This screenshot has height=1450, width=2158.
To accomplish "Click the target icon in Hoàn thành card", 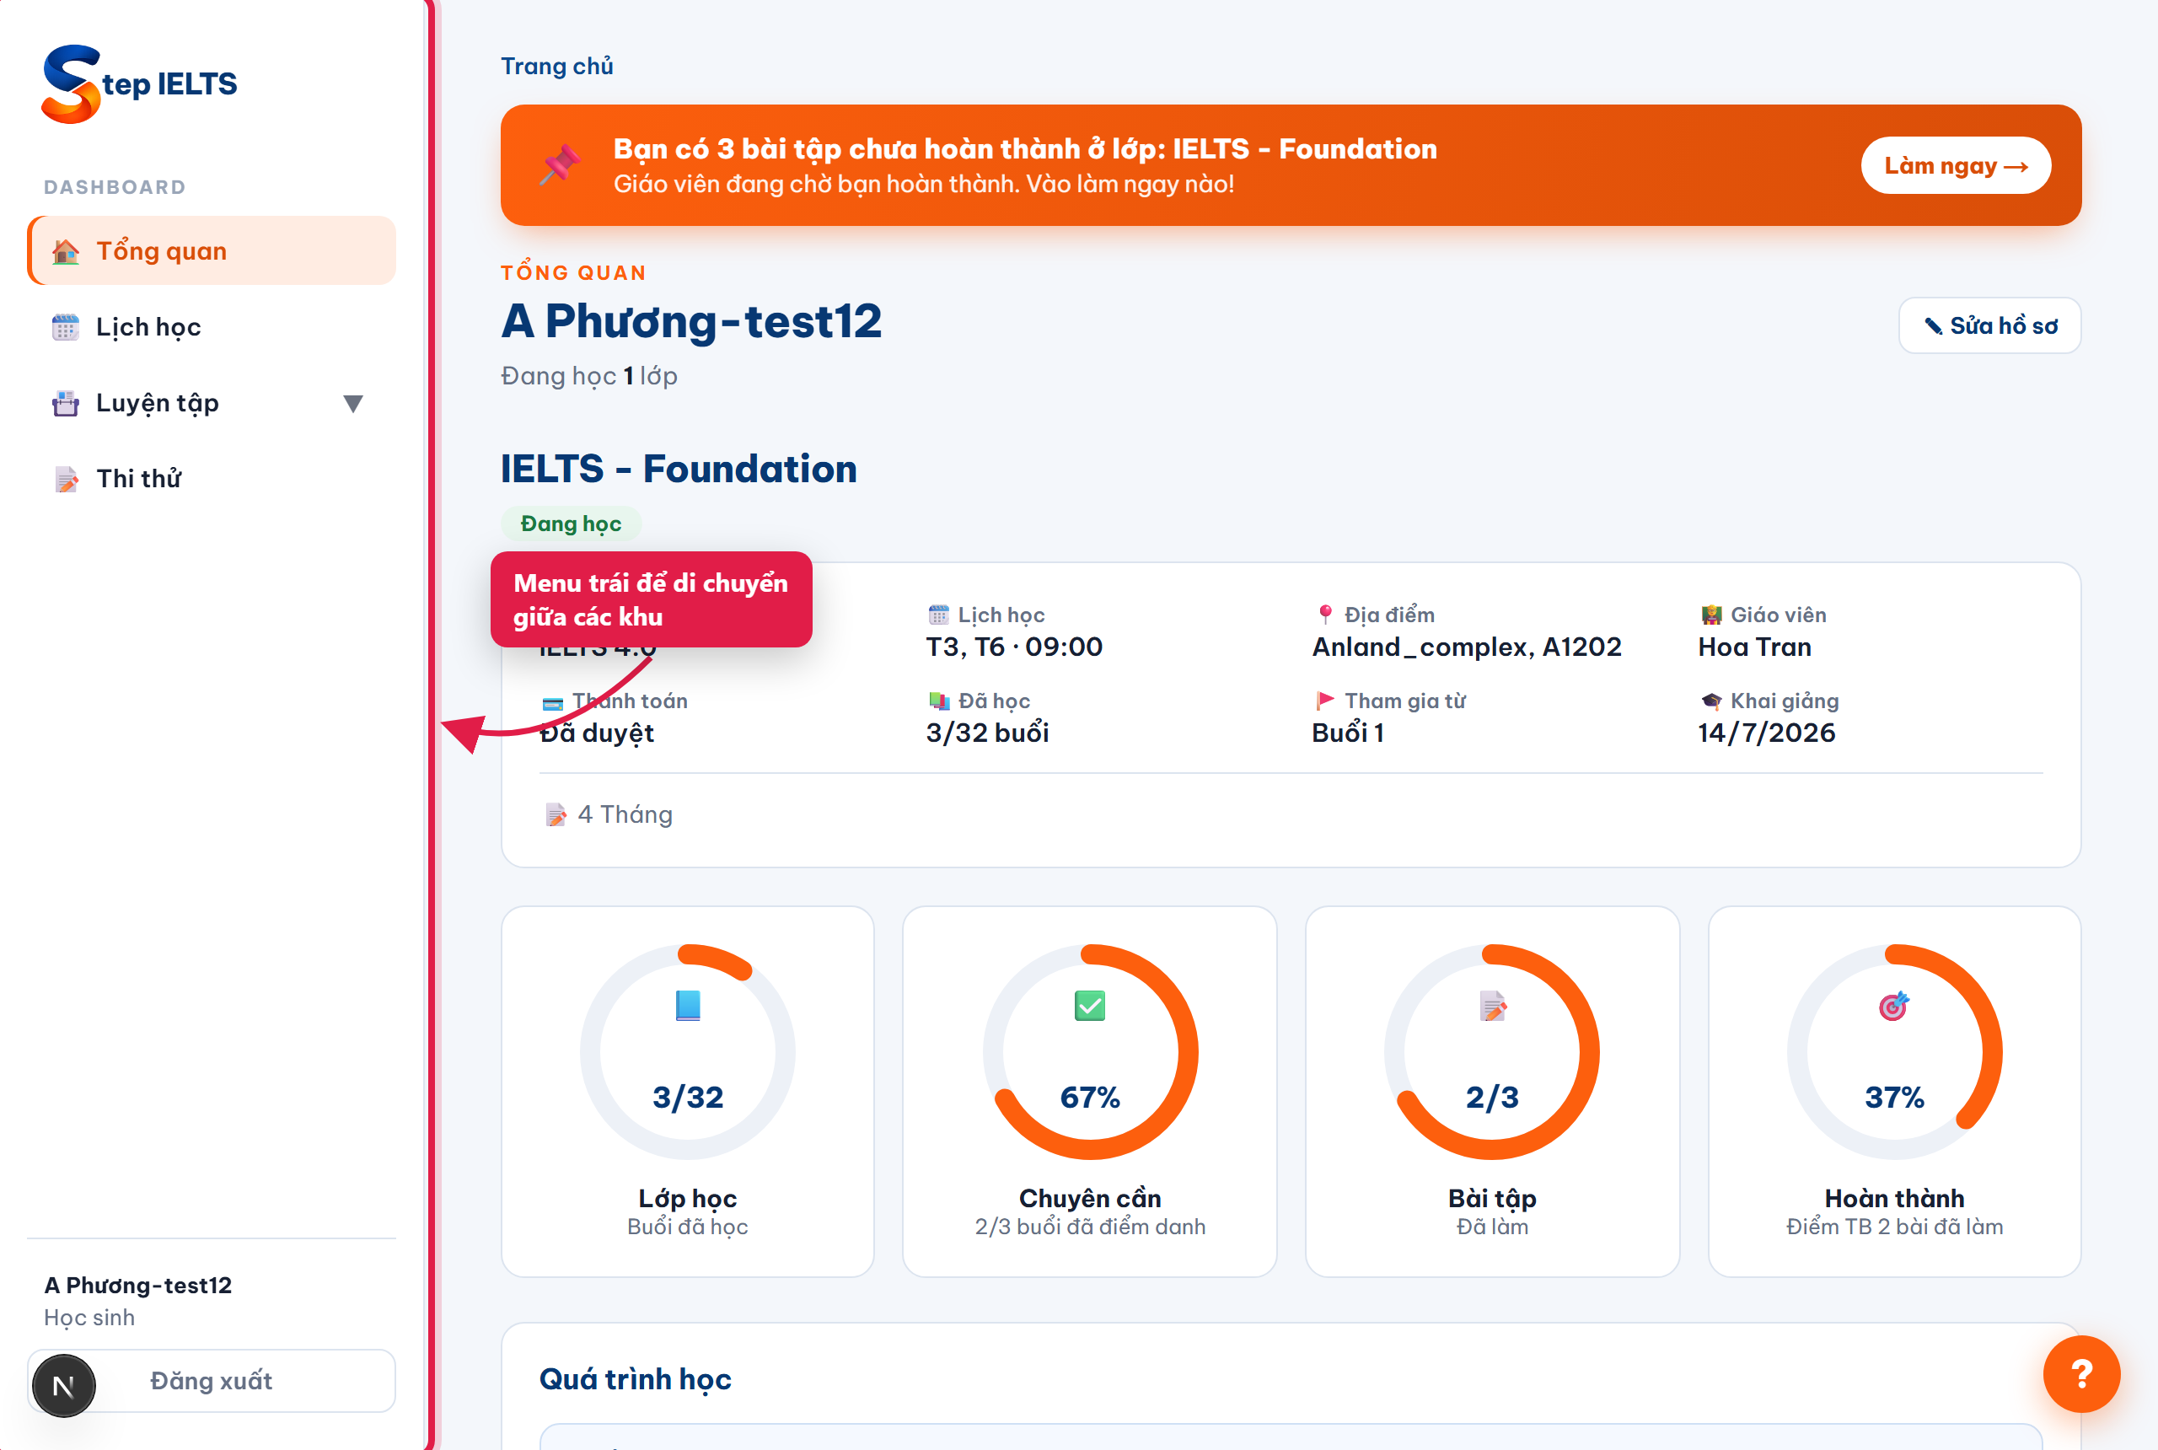I will click(1893, 1005).
